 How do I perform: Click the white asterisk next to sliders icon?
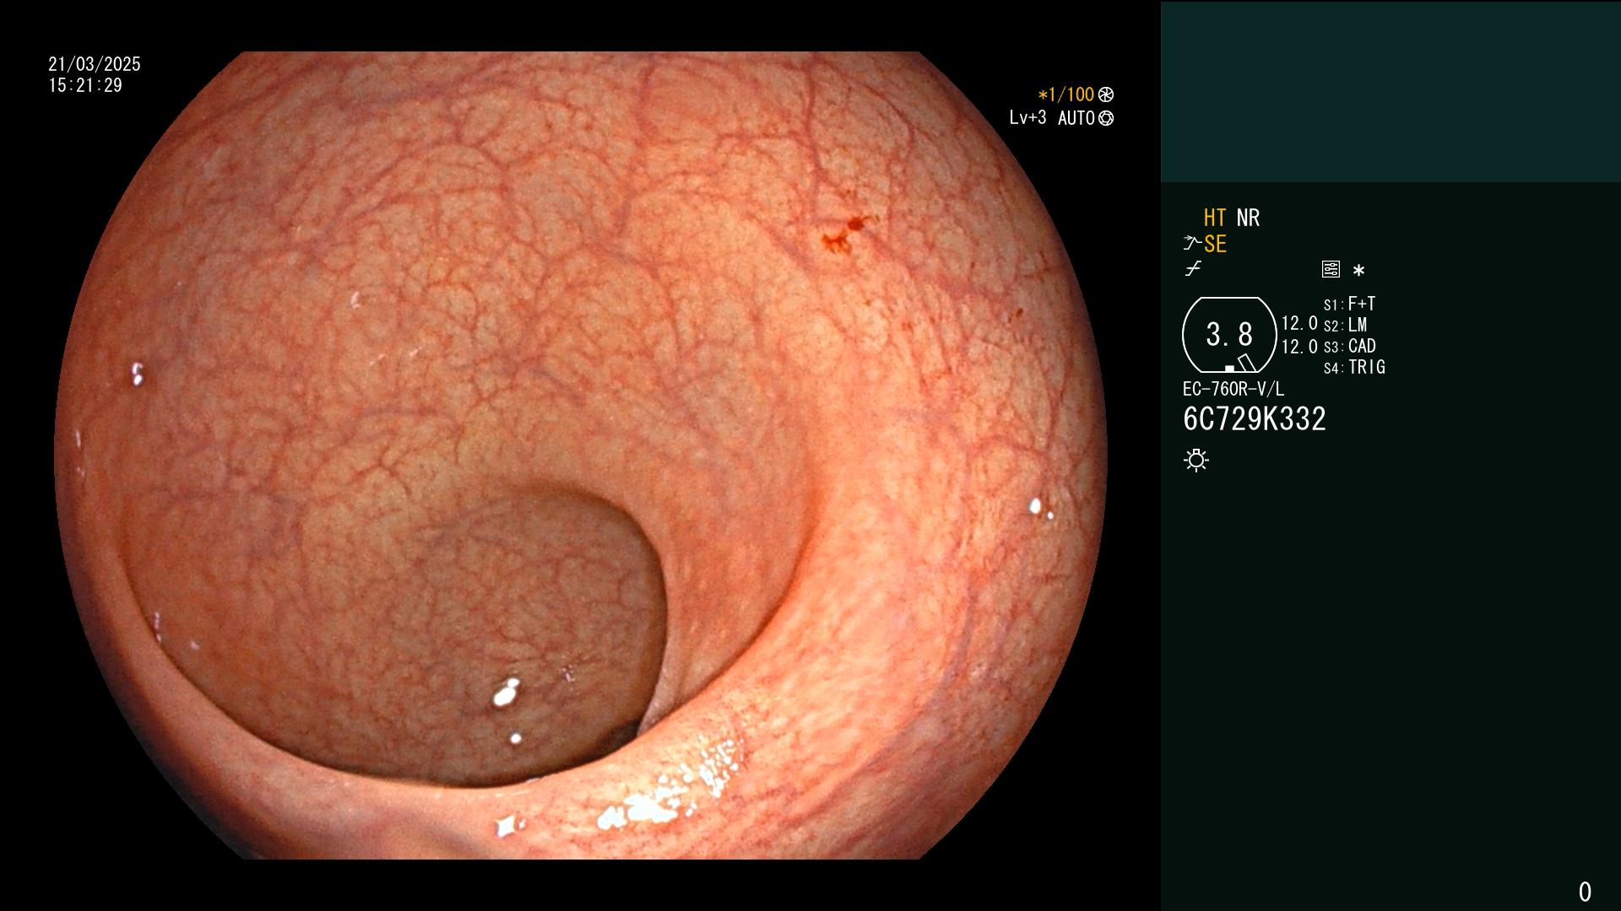click(1358, 270)
